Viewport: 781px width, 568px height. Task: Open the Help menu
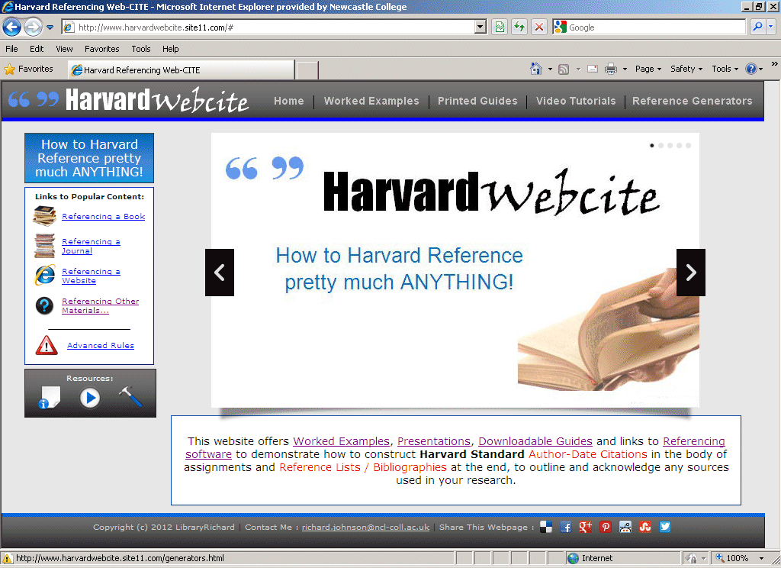pos(170,49)
